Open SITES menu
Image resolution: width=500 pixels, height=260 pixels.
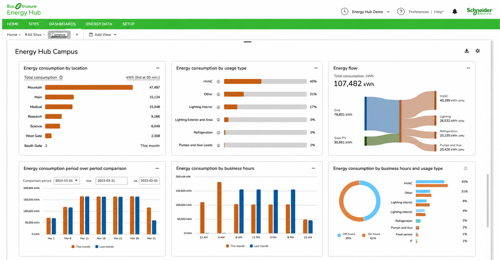[x=34, y=24]
